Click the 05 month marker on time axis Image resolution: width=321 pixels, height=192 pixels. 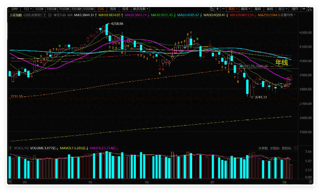[90, 182]
